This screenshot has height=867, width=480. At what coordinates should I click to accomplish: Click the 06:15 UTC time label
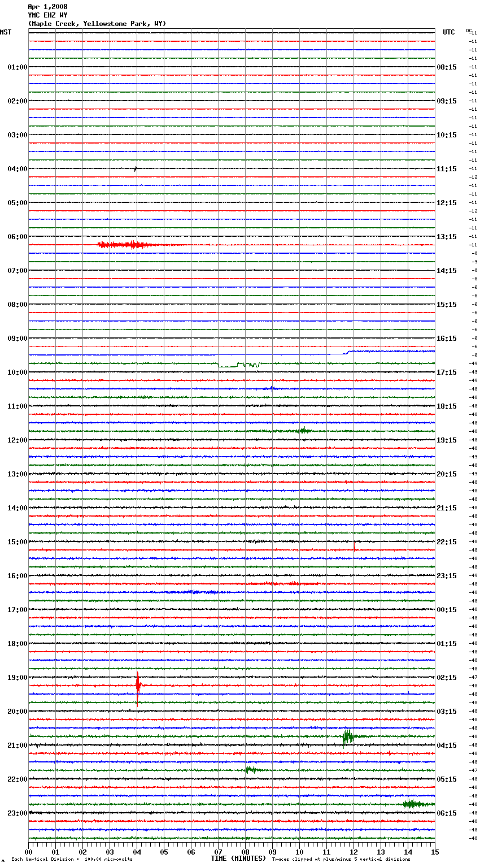pos(447,813)
